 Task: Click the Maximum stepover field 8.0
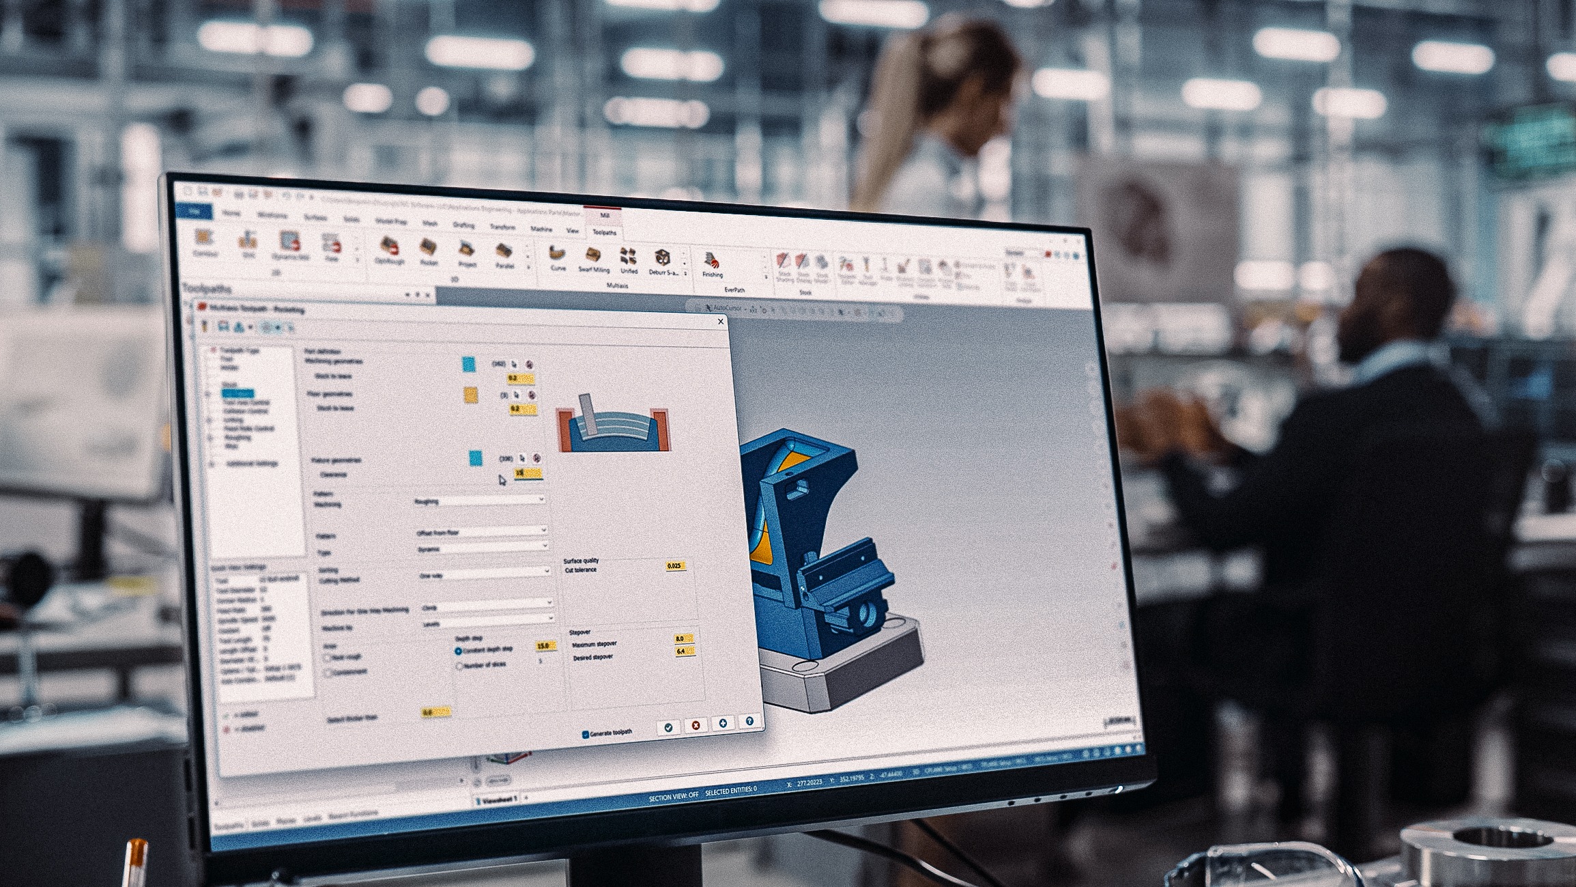[x=684, y=638]
